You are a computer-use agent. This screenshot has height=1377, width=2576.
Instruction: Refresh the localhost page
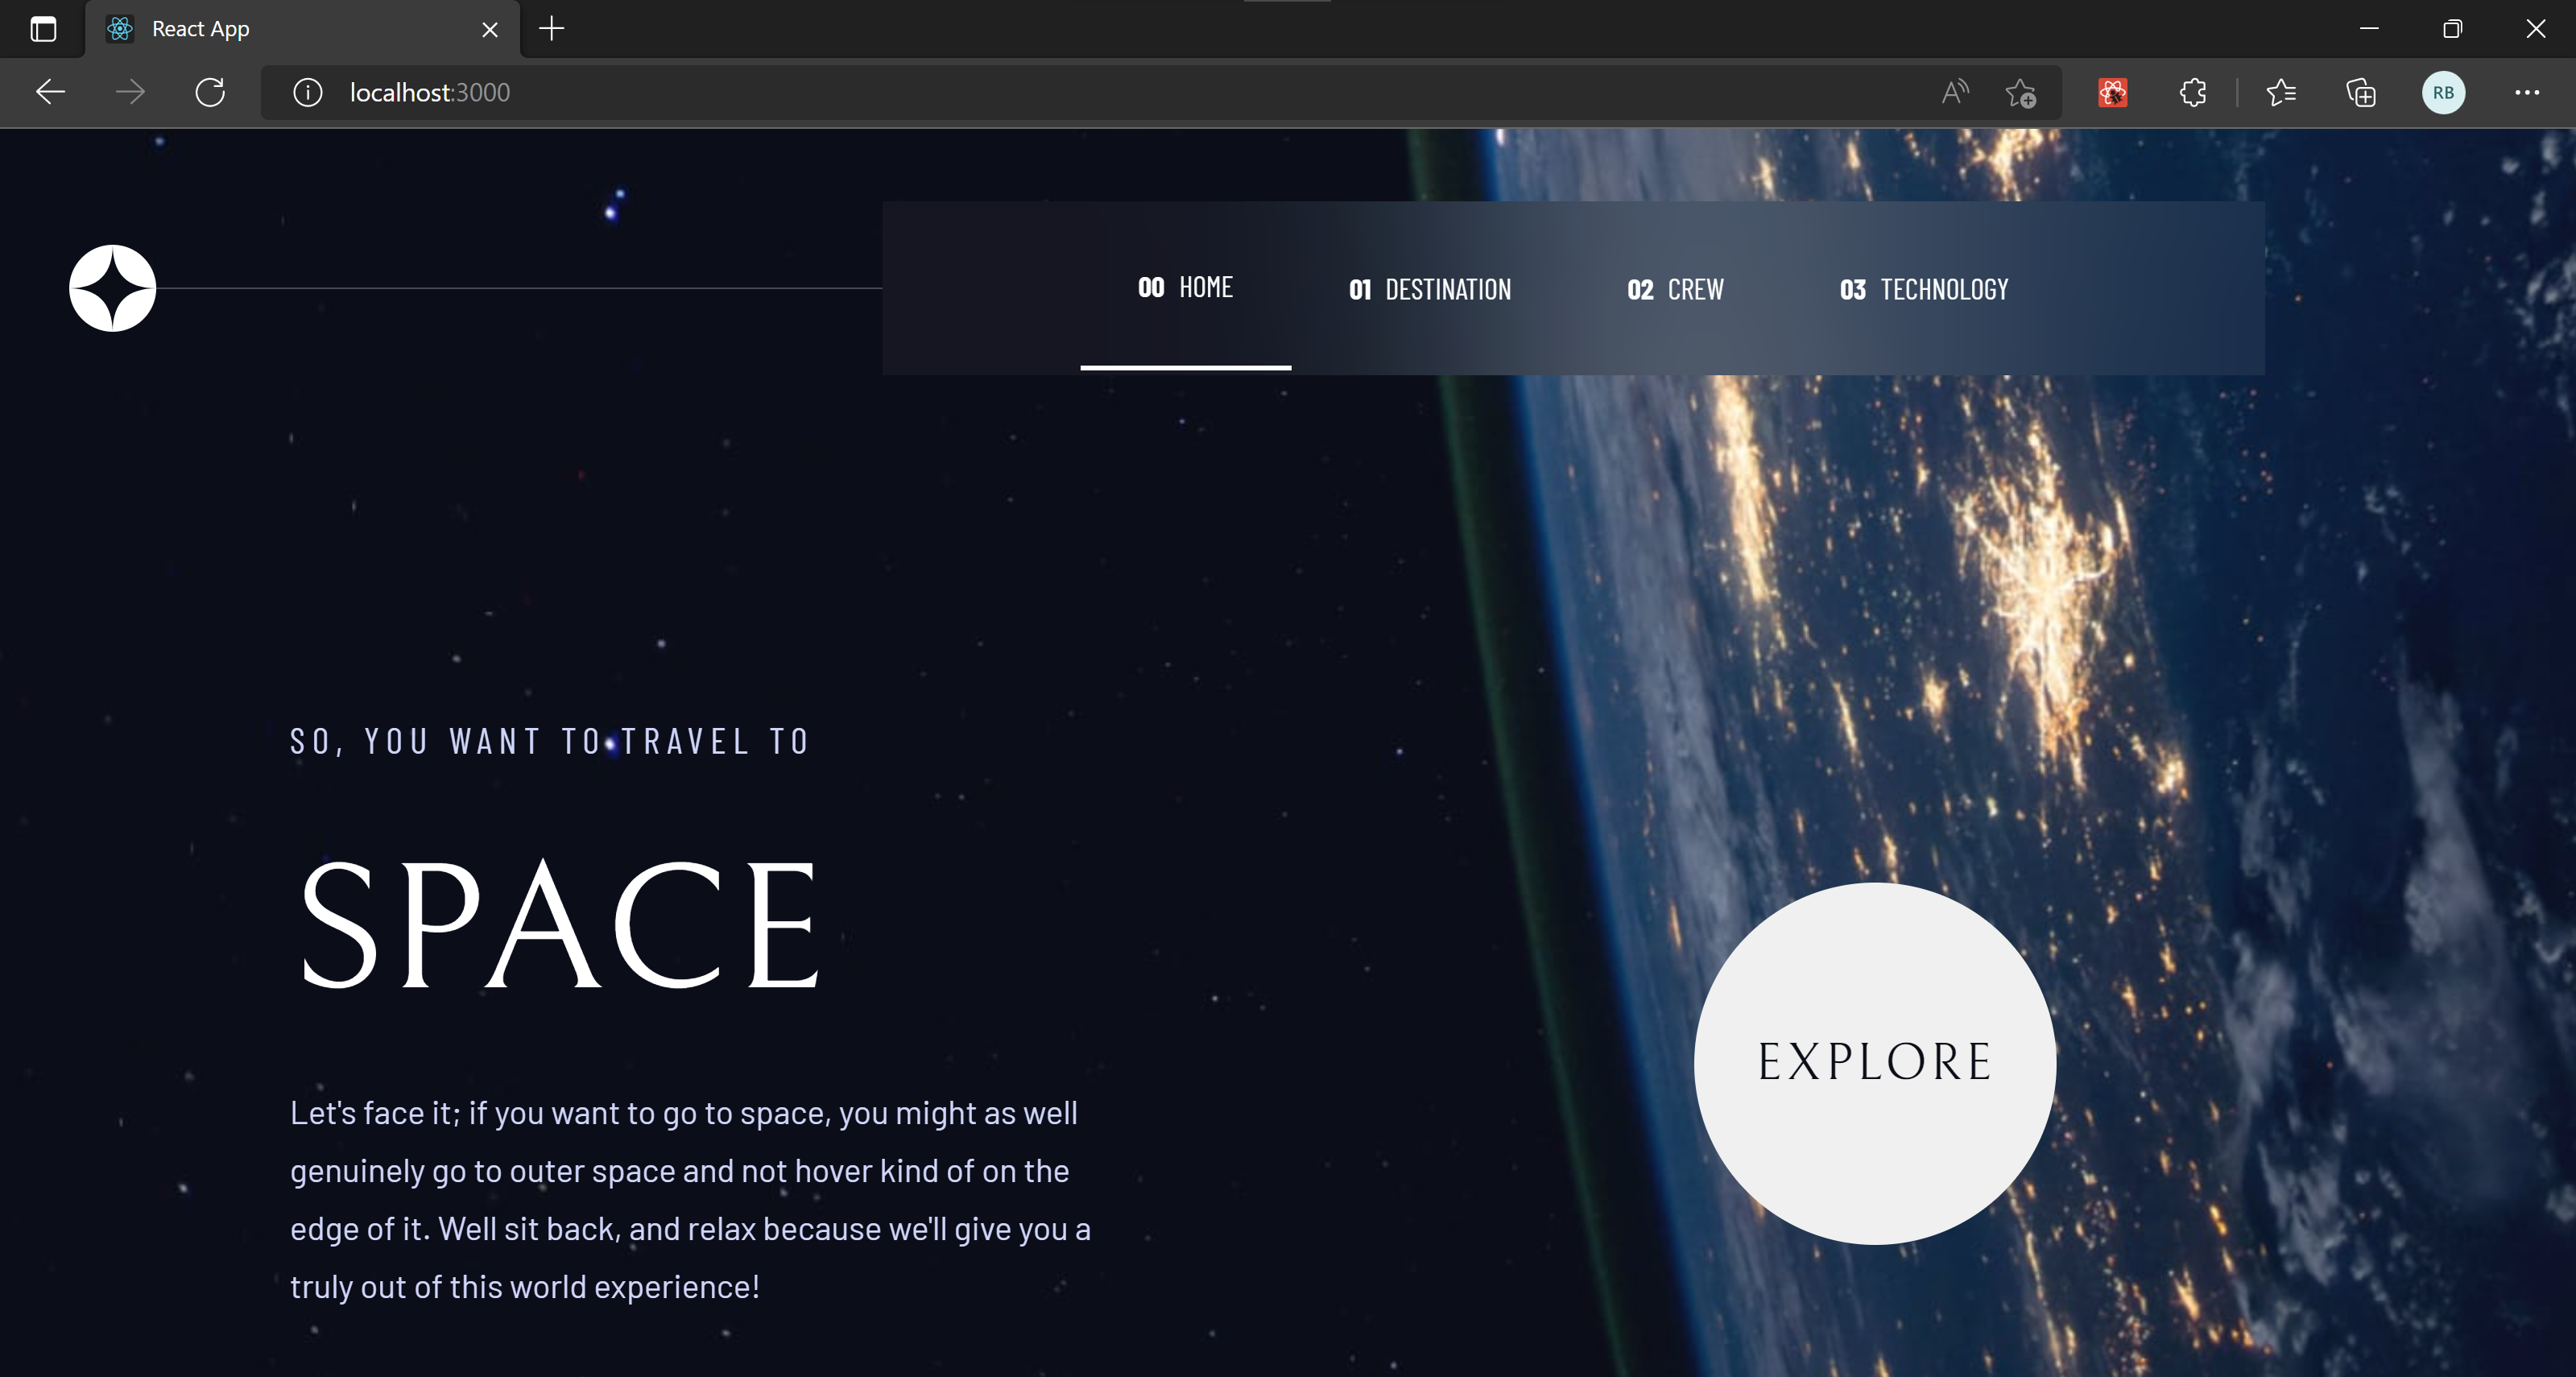tap(210, 92)
